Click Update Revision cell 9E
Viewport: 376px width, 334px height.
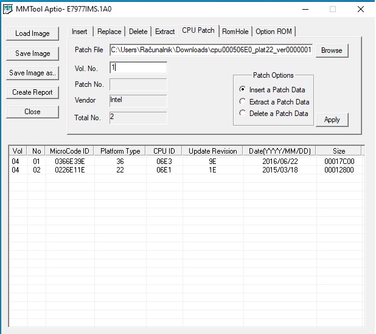(x=212, y=162)
